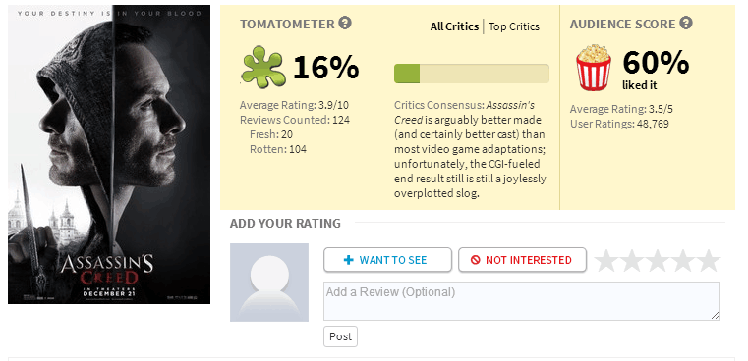Image resolution: width=748 pixels, height=361 pixels.
Task: Select the third rating star
Action: click(x=658, y=261)
